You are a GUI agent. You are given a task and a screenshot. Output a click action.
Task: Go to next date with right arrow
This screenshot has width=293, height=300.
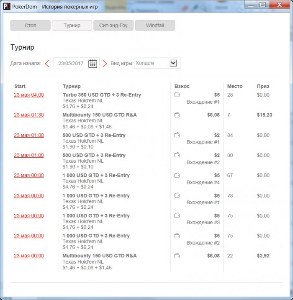(x=105, y=64)
